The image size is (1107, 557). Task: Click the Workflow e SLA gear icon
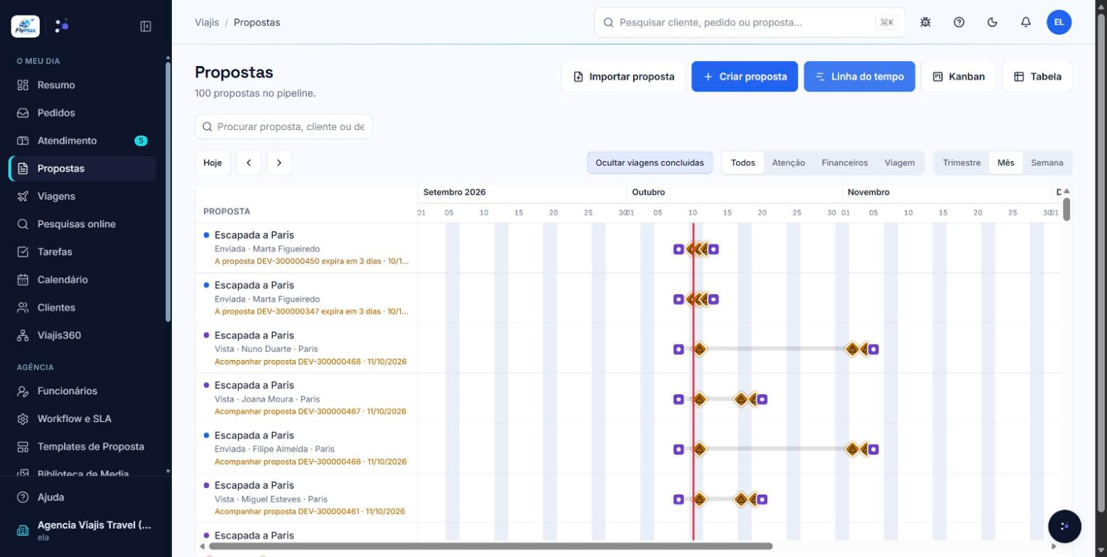(23, 418)
